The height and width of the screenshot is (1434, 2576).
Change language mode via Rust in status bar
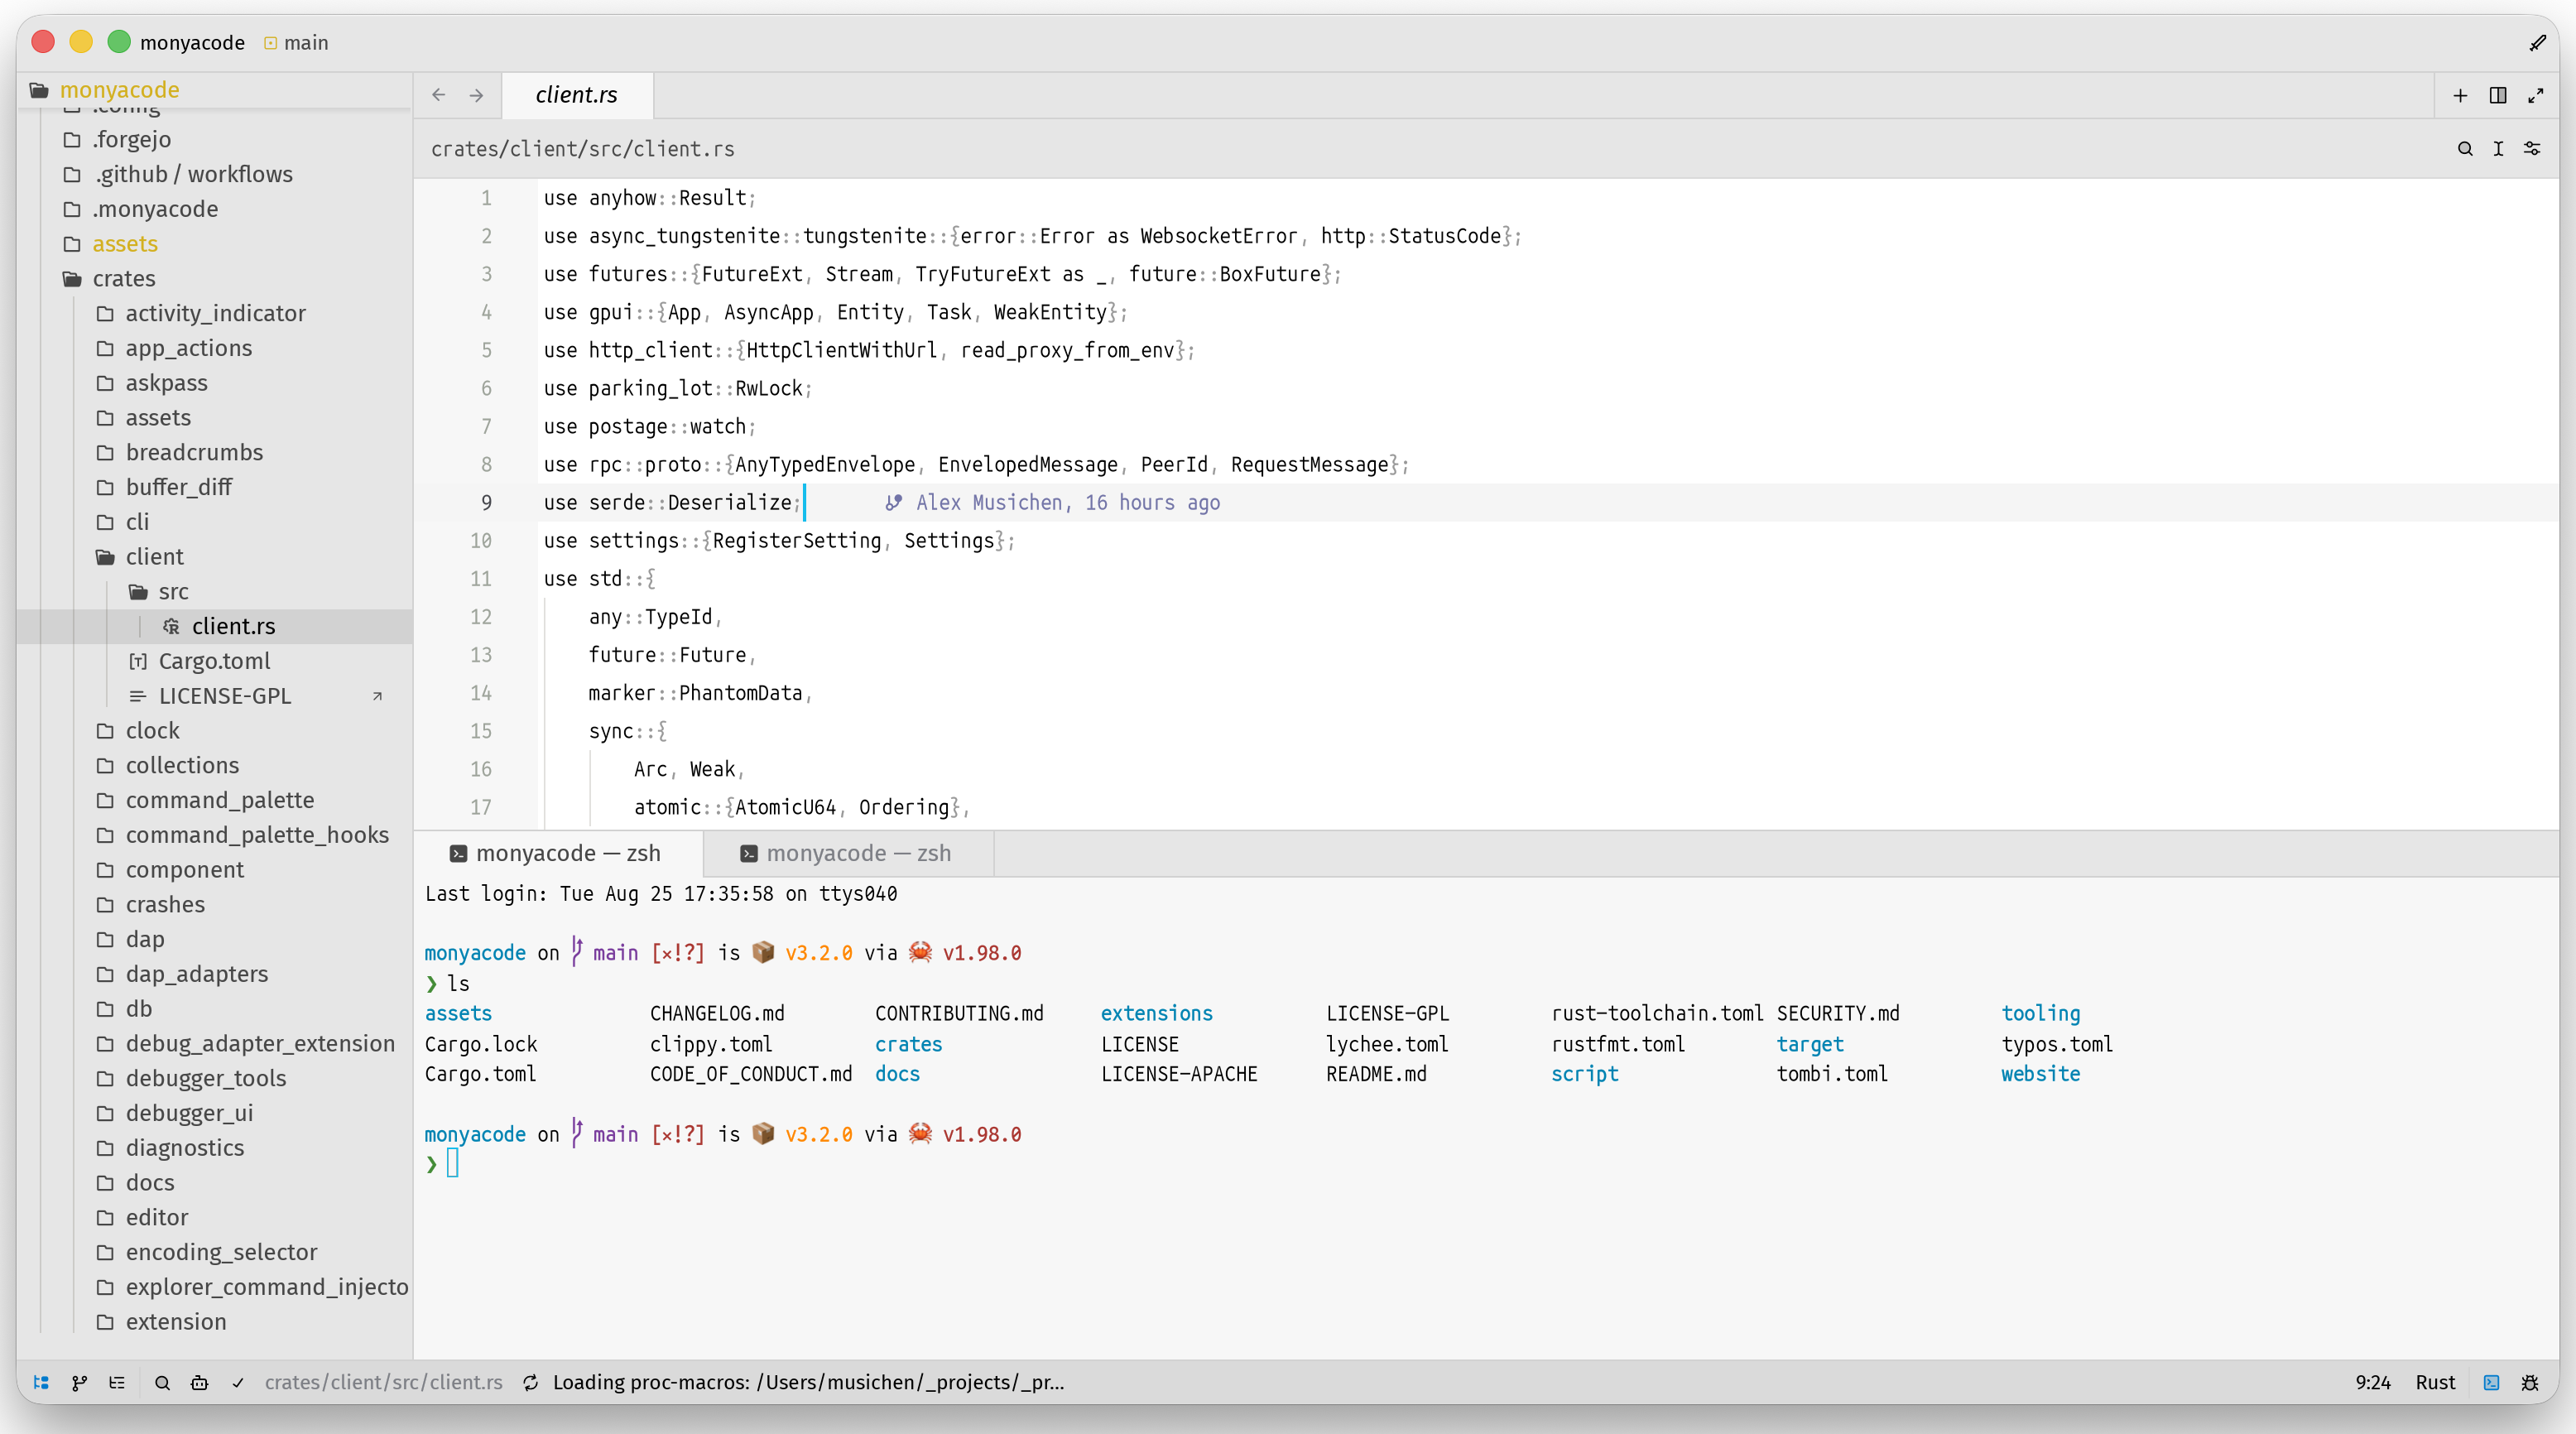(x=2435, y=1382)
